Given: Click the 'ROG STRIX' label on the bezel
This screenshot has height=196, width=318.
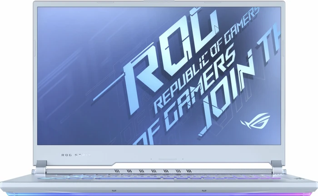Looking at the screenshot, I should coord(76,155).
